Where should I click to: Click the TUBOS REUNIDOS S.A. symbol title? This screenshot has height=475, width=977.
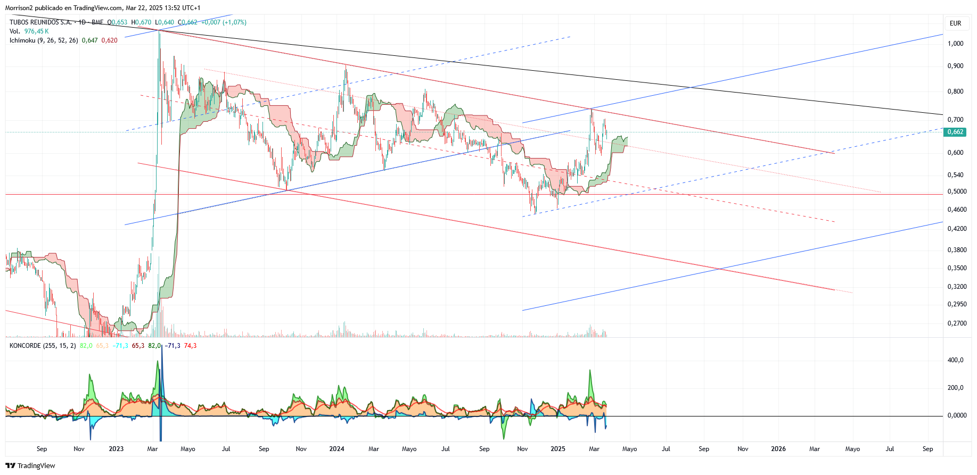click(x=40, y=22)
